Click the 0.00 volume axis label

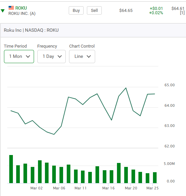click(x=170, y=181)
